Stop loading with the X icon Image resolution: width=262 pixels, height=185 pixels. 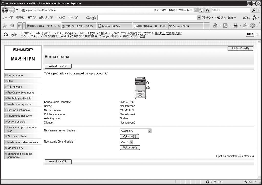(207, 10)
